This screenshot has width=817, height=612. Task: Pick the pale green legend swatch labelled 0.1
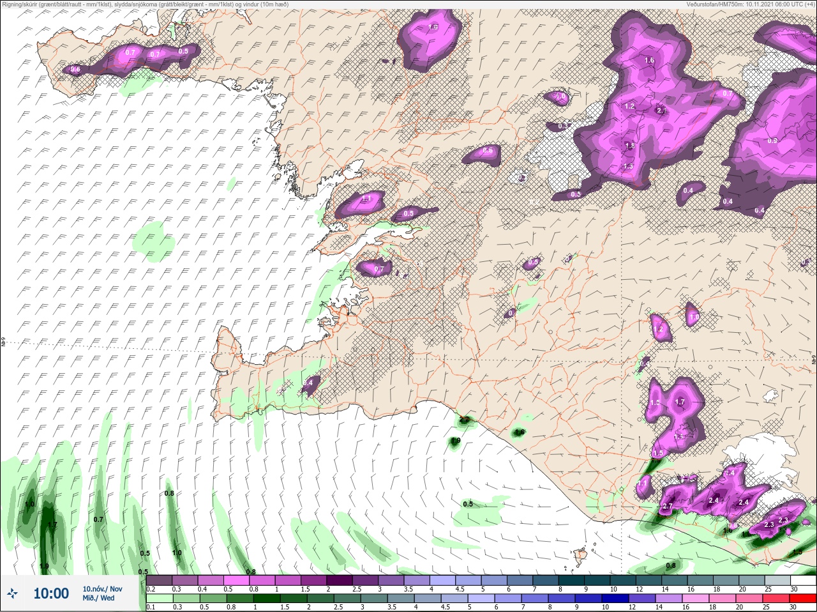(x=159, y=599)
